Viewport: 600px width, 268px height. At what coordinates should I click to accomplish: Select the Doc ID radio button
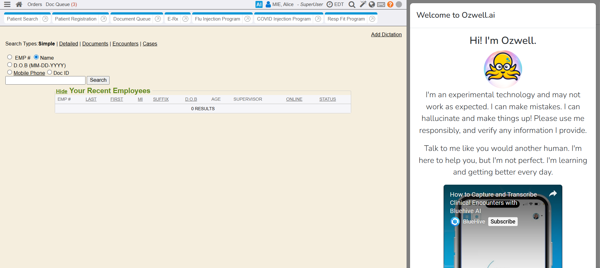pyautogui.click(x=50, y=72)
